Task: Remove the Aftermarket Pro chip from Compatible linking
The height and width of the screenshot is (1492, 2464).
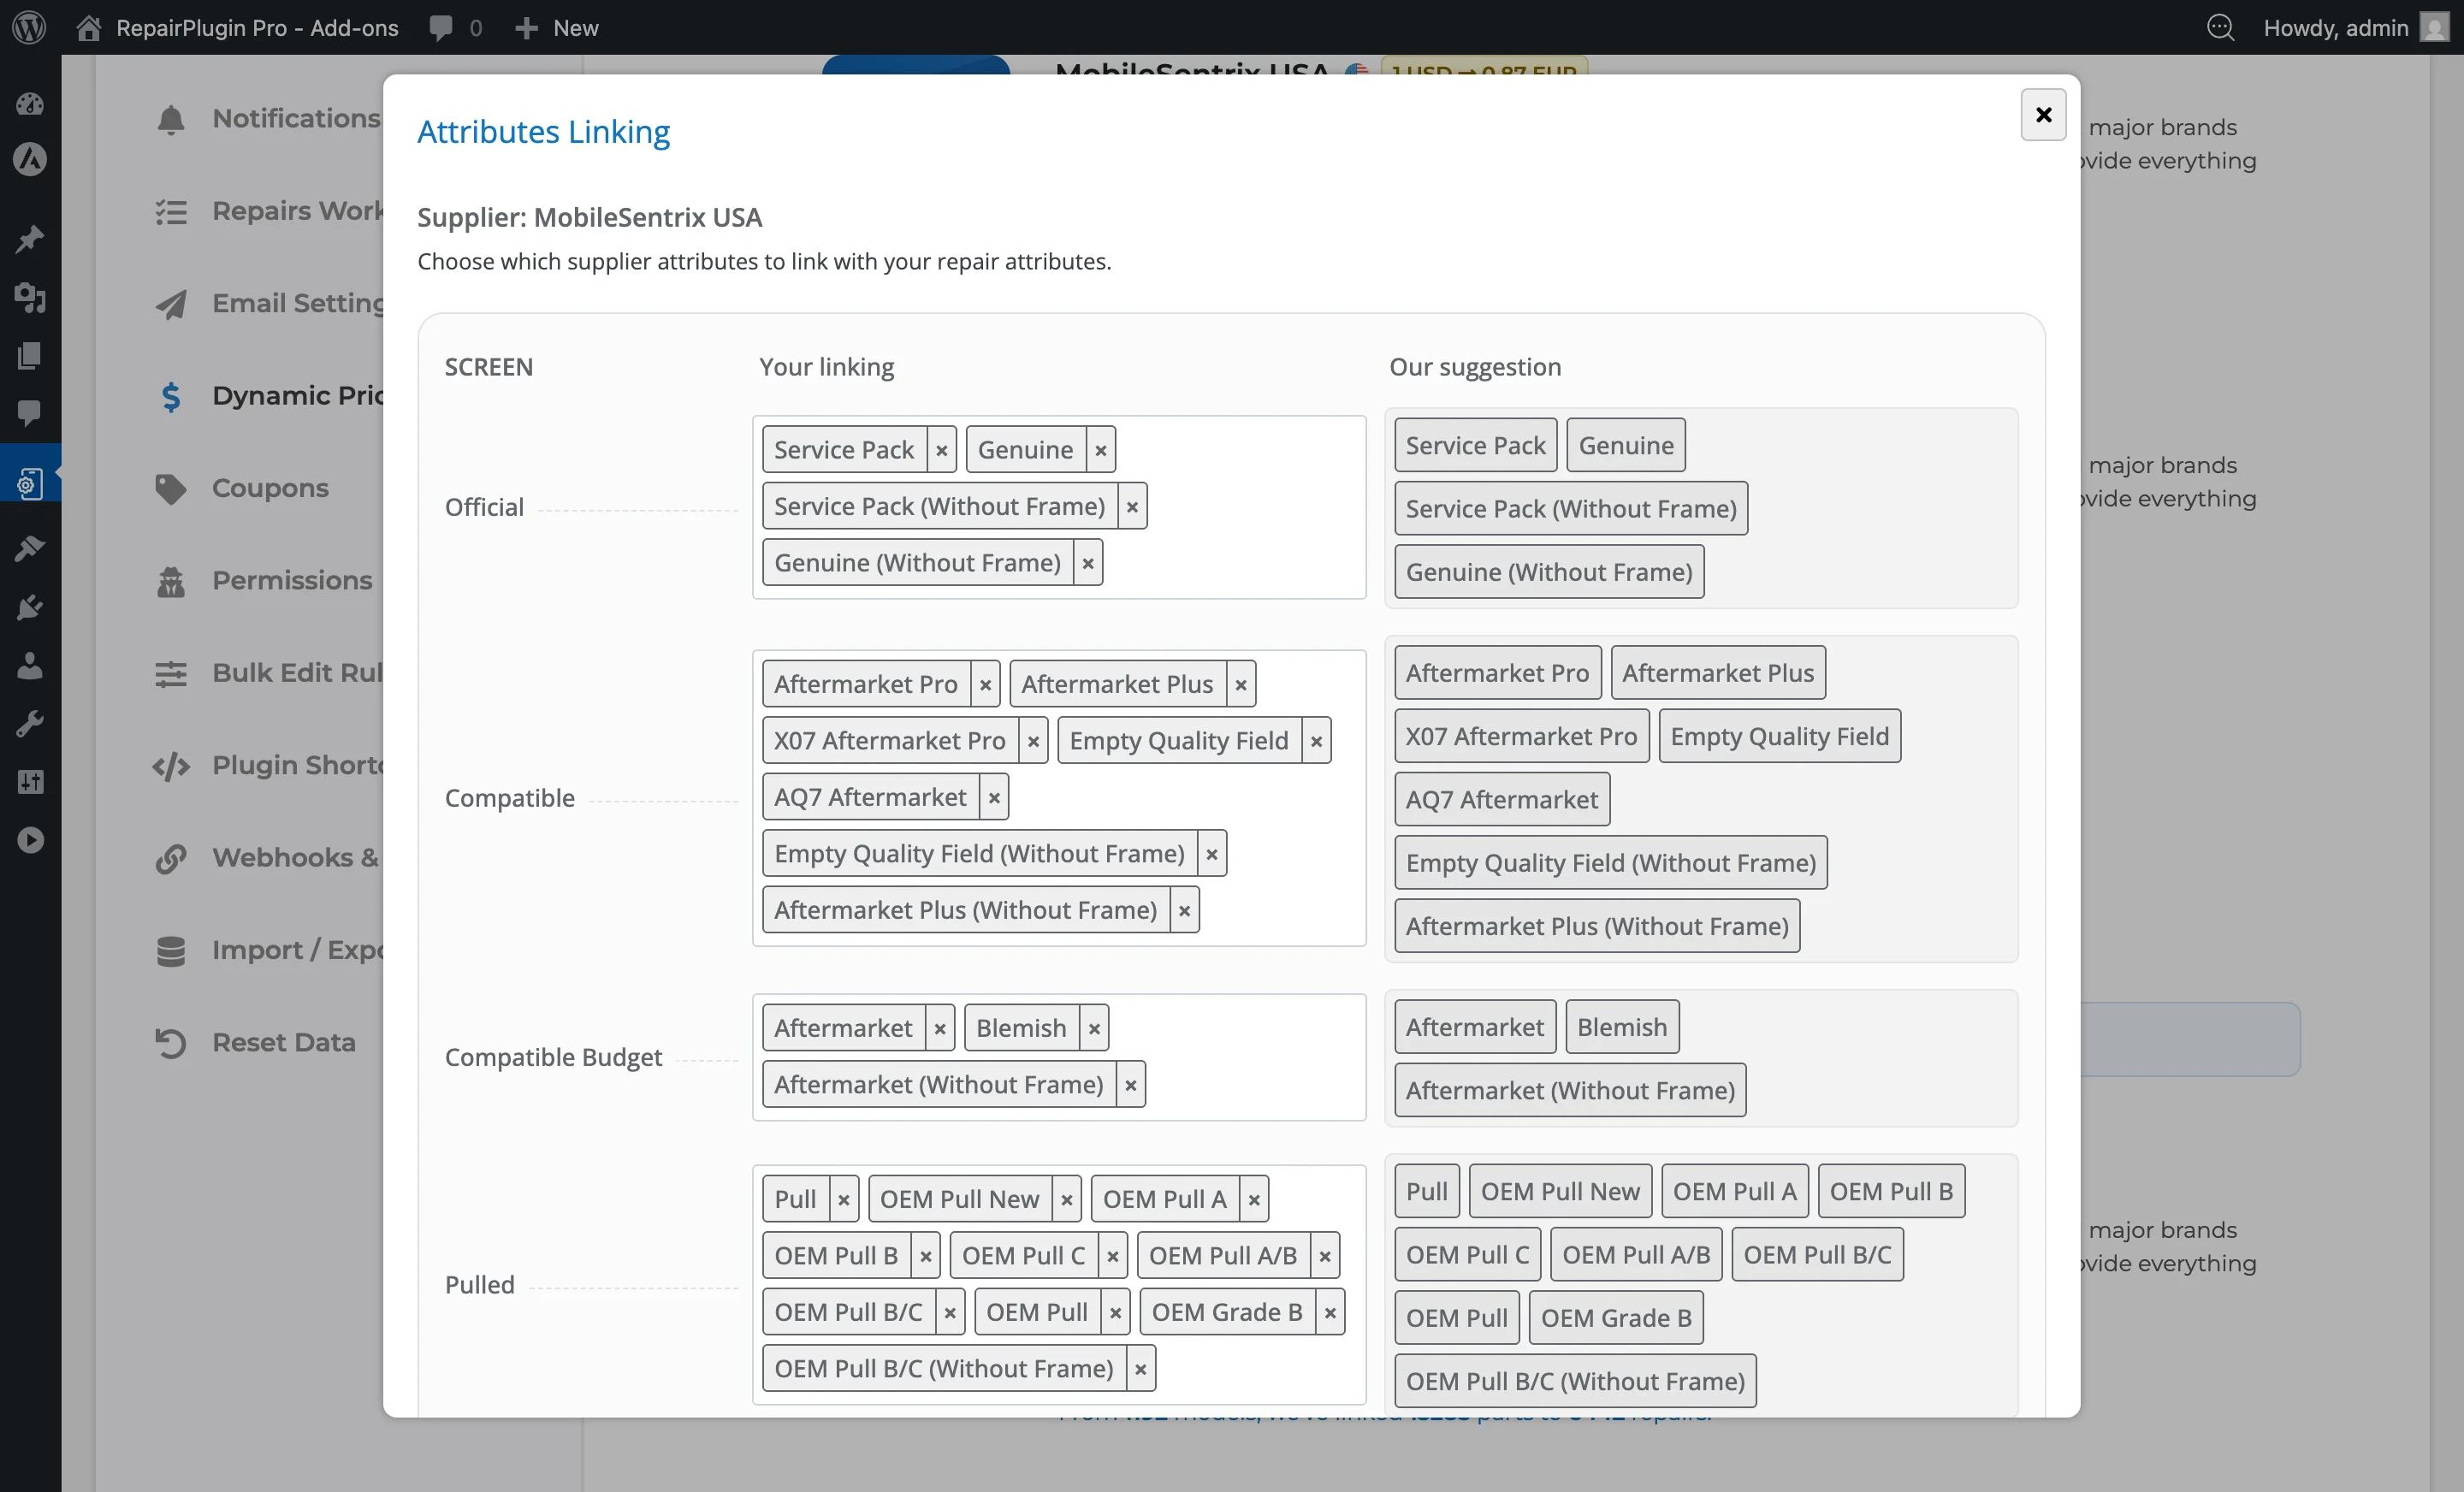Action: pos(985,683)
